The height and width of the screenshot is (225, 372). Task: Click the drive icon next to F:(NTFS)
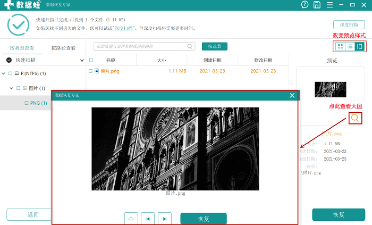click(x=16, y=73)
